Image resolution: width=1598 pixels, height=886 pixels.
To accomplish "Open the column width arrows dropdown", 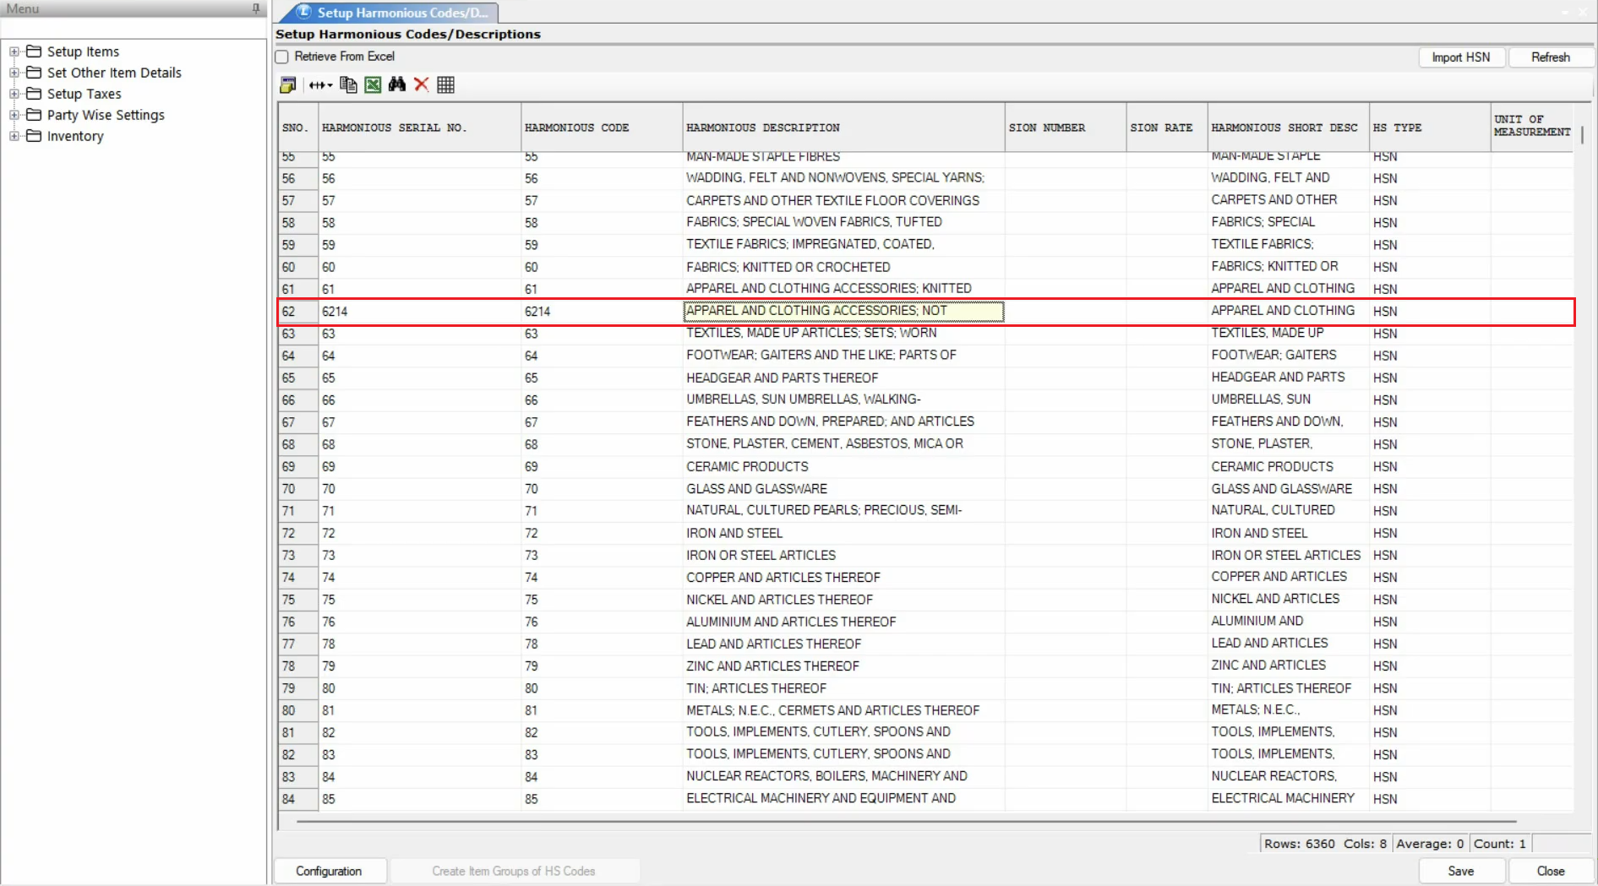I will (320, 84).
